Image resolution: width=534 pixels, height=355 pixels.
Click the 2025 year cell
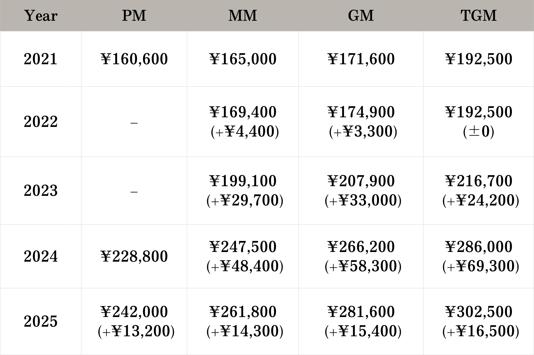point(41,321)
